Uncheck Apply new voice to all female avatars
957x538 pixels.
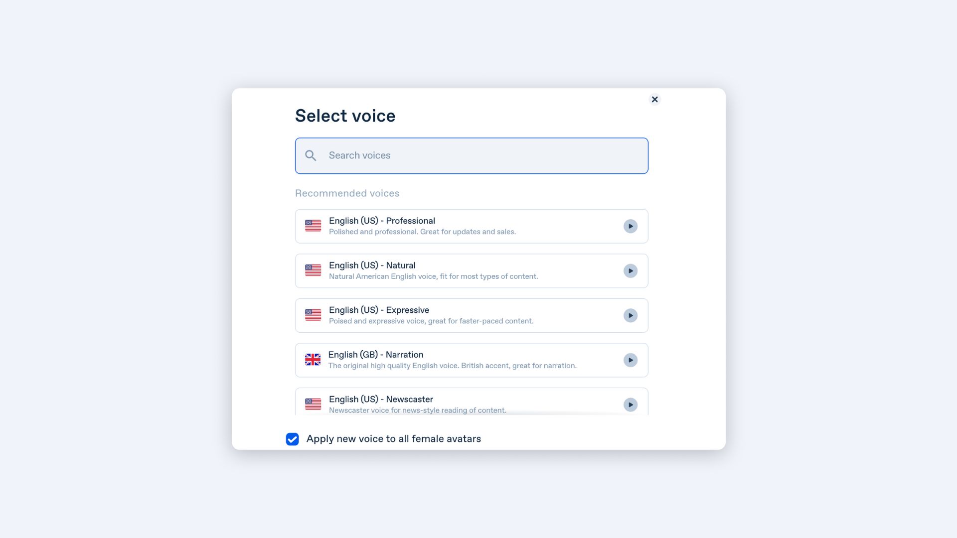point(293,439)
